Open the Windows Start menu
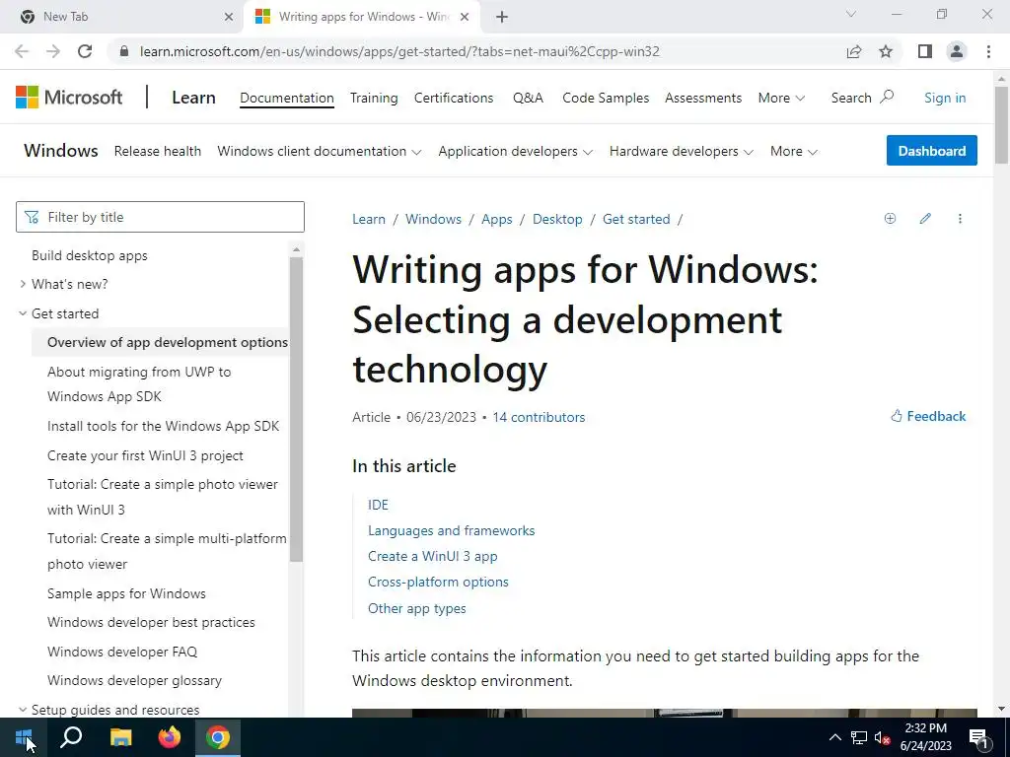The height and width of the screenshot is (757, 1010). [24, 737]
